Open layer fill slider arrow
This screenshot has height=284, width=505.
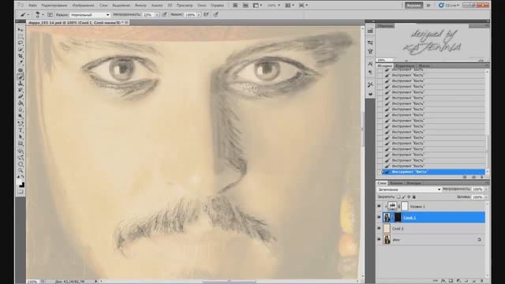tap(486, 196)
